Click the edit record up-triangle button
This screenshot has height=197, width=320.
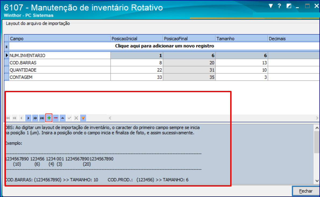pyautogui.click(x=63, y=118)
